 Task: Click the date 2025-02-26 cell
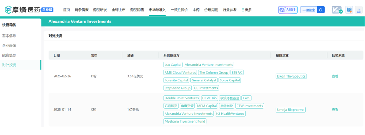coord(62,76)
